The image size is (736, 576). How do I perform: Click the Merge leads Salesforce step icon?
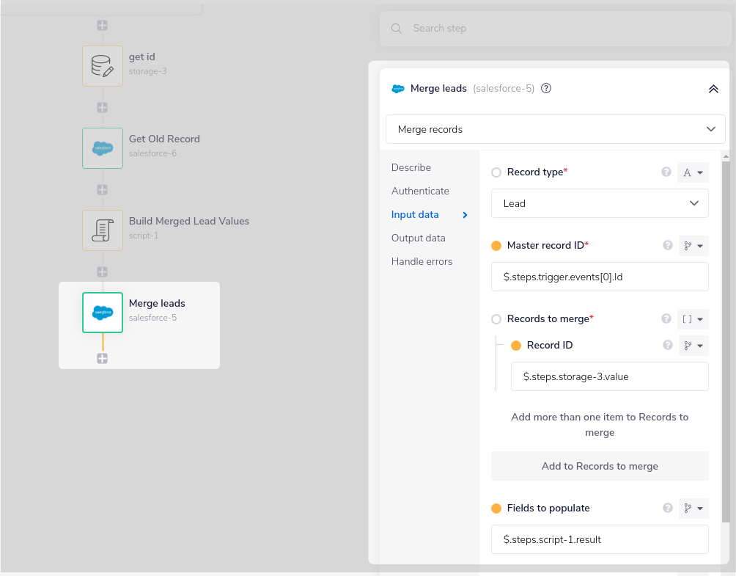coord(103,313)
